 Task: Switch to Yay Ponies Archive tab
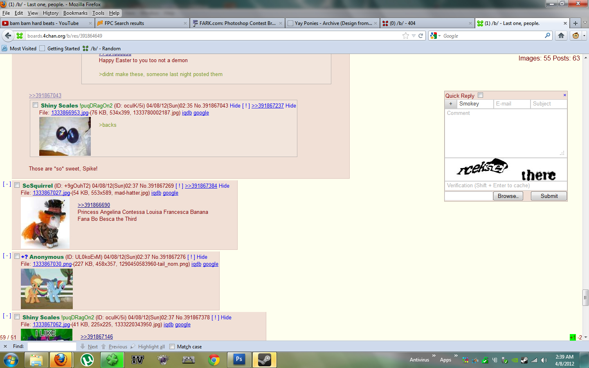click(x=333, y=23)
